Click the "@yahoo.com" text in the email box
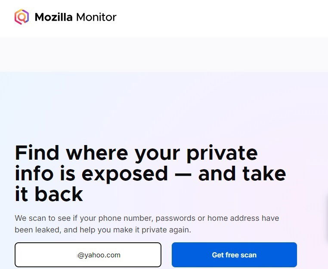Screen dimensions: 328x269 tap(99, 255)
